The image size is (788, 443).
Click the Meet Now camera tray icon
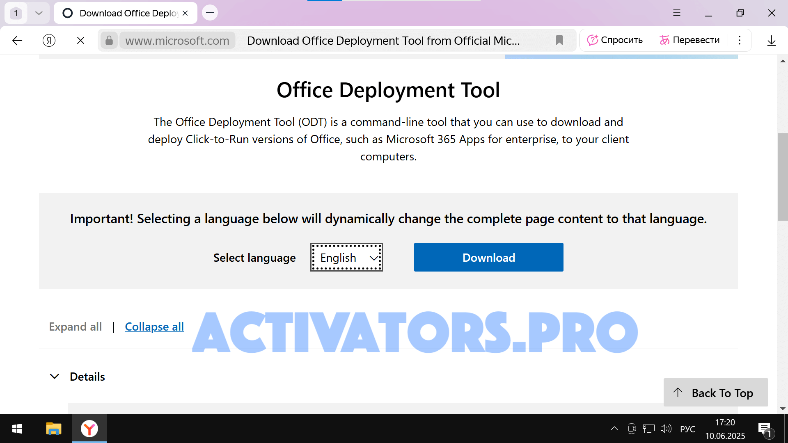point(632,429)
